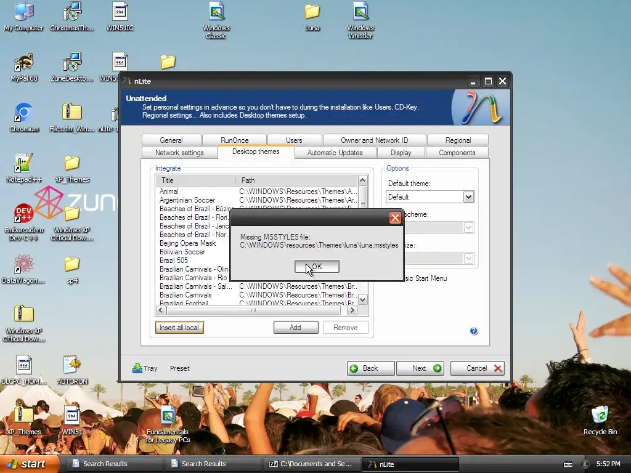Switch to C:\Documents and Se... taskbar window
This screenshot has height=473, width=631.
[311, 464]
